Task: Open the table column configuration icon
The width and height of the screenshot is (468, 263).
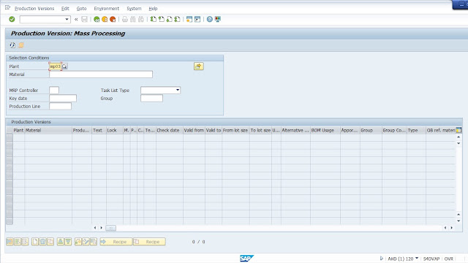Action: pos(458,130)
